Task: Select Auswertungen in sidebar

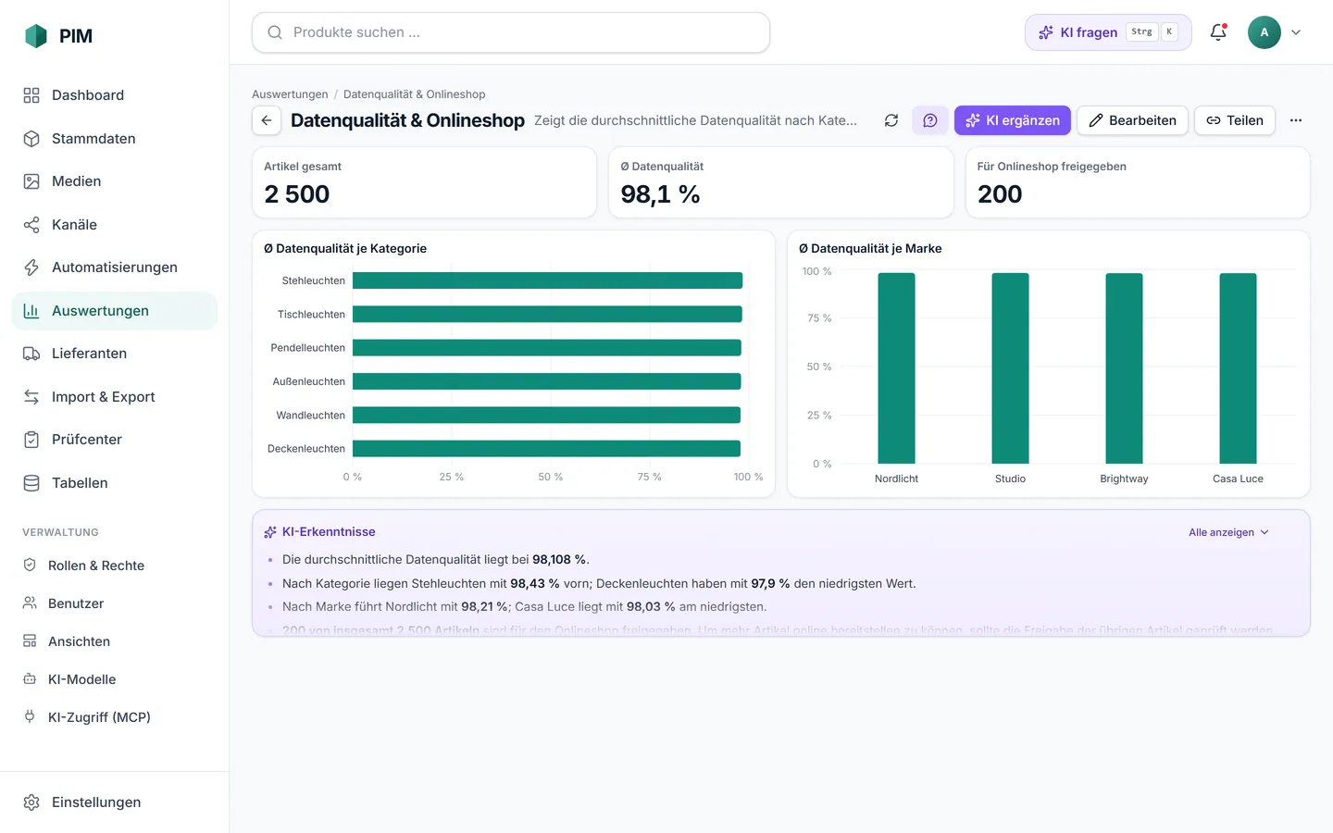Action: click(114, 311)
